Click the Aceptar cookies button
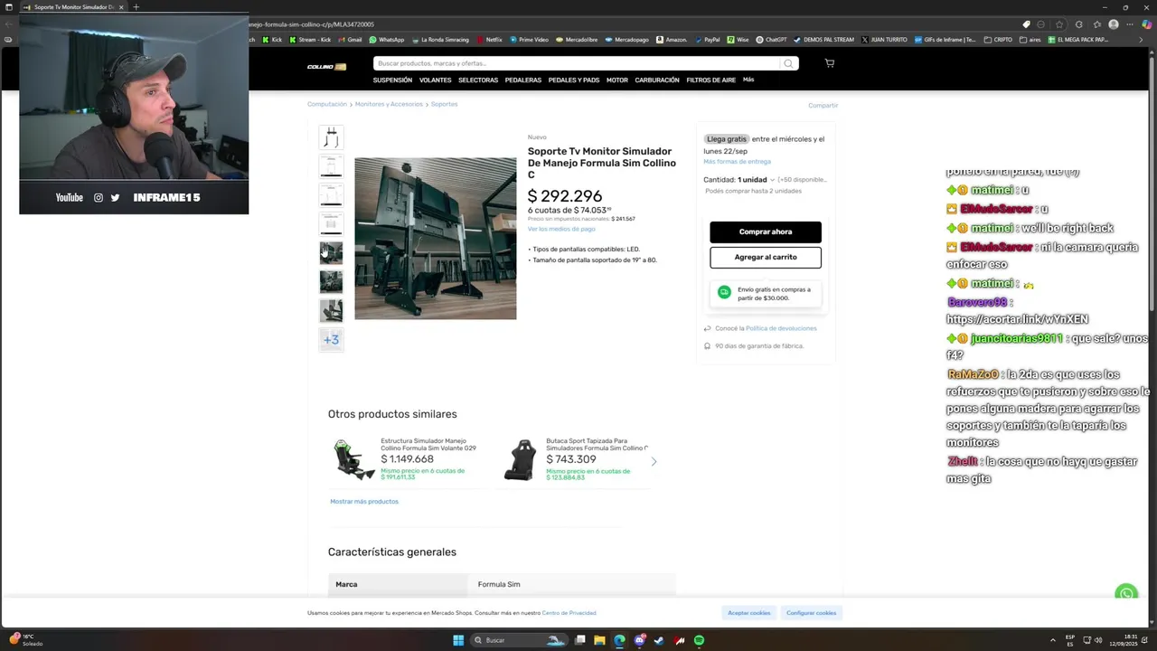Image resolution: width=1157 pixels, height=651 pixels. click(x=749, y=613)
